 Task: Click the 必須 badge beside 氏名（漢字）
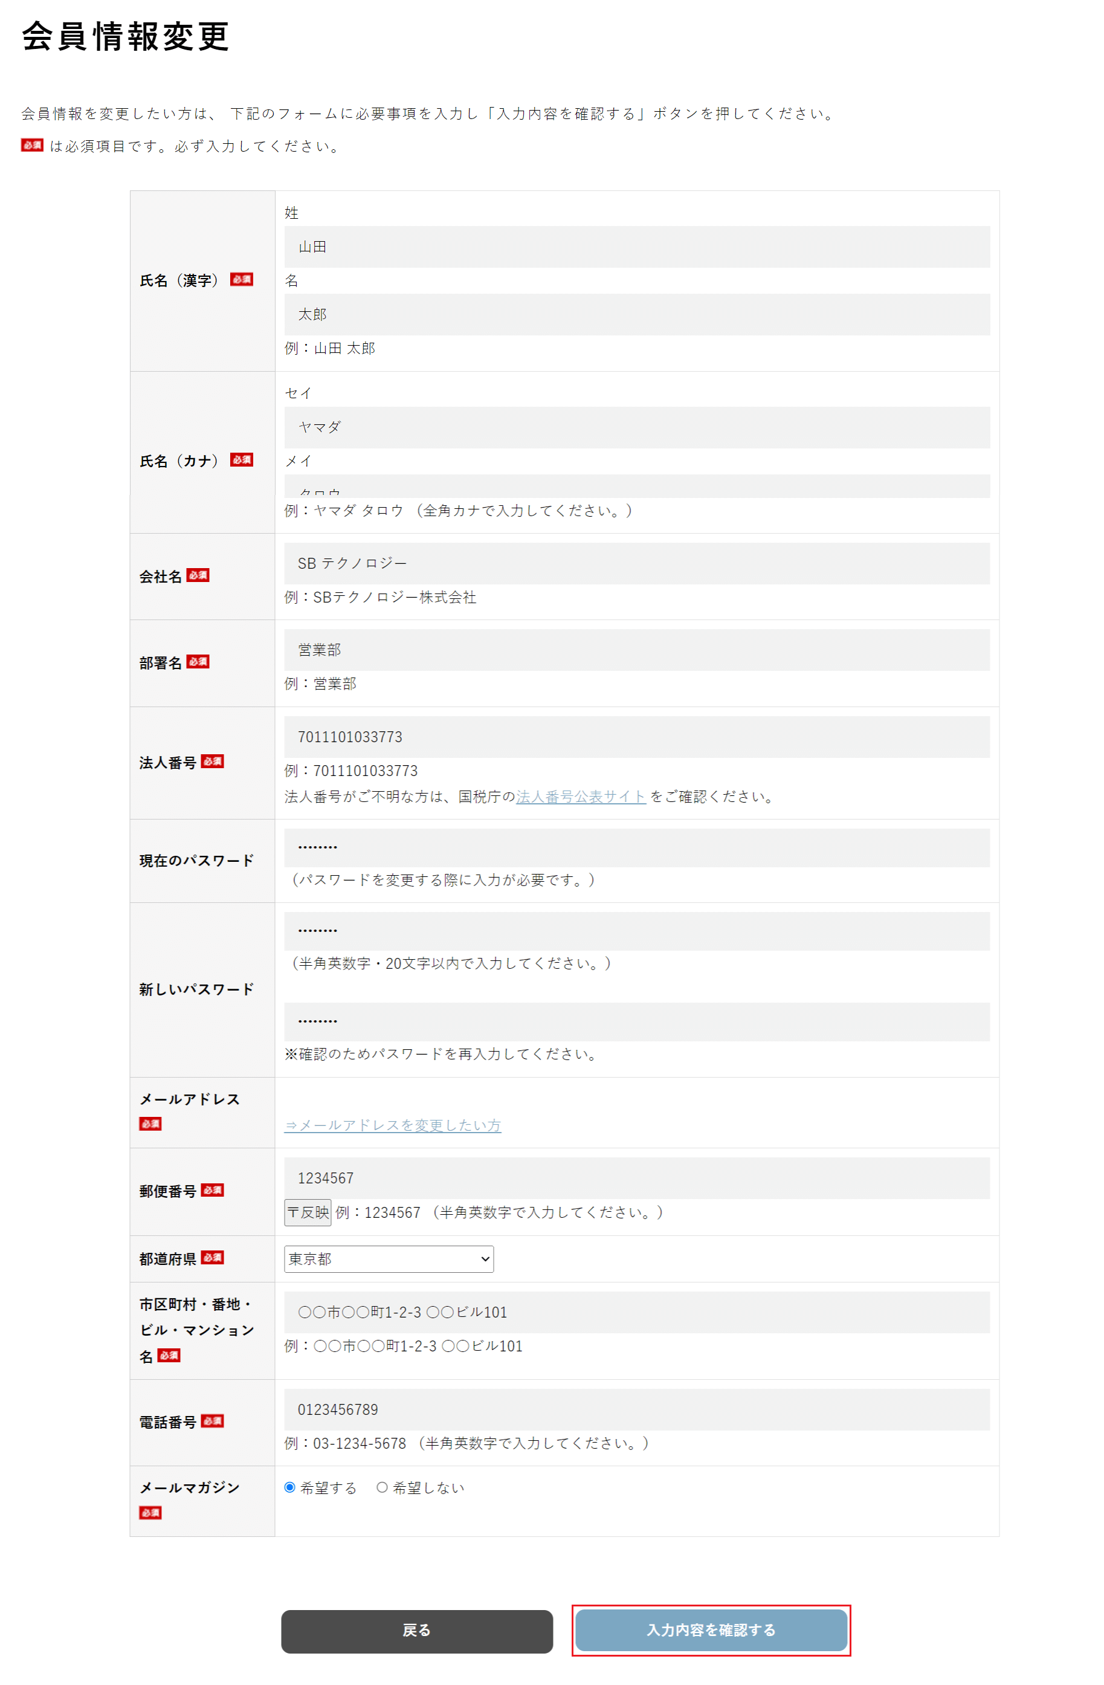click(x=241, y=280)
